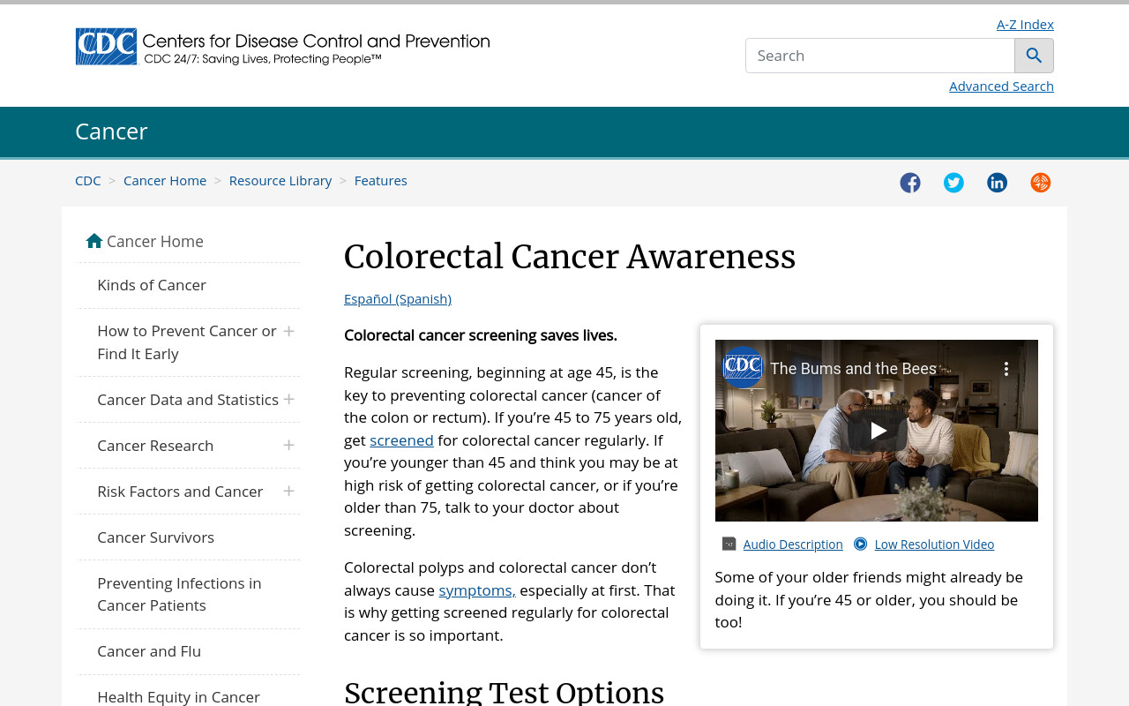Screen dimensions: 1129x706
Task: Go to Cancer Home in the sidebar
Action: pos(155,241)
